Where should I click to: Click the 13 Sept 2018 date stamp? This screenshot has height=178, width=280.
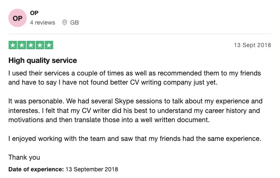[252, 45]
